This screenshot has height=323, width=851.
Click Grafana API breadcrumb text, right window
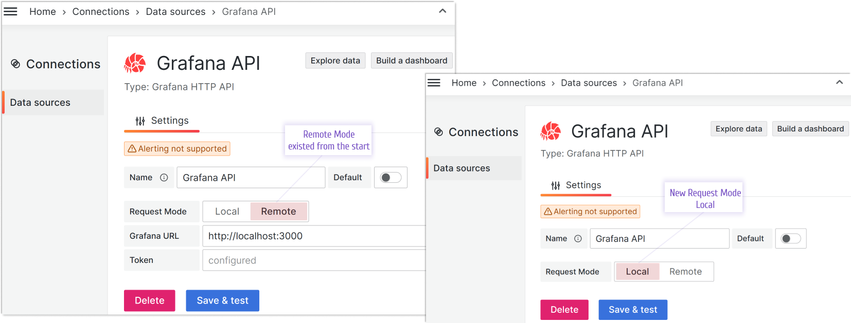tap(658, 83)
